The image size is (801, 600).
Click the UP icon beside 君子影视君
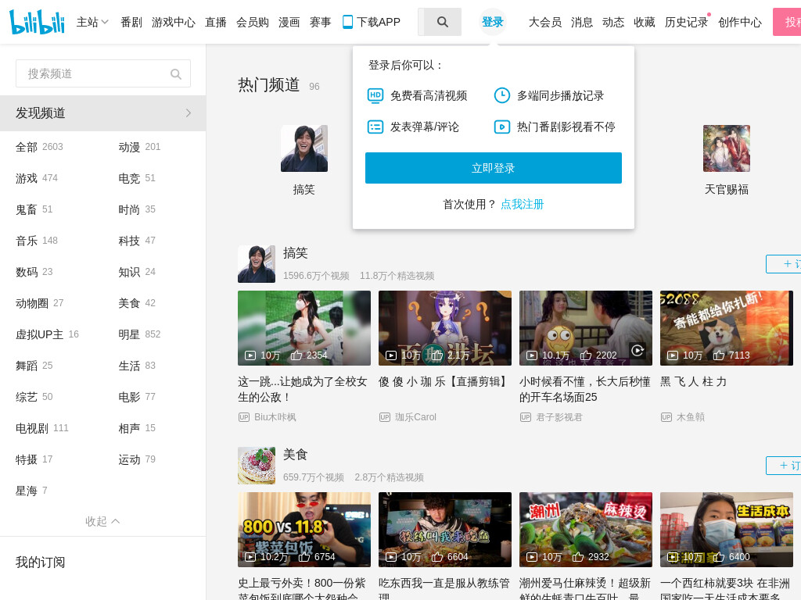click(x=525, y=417)
